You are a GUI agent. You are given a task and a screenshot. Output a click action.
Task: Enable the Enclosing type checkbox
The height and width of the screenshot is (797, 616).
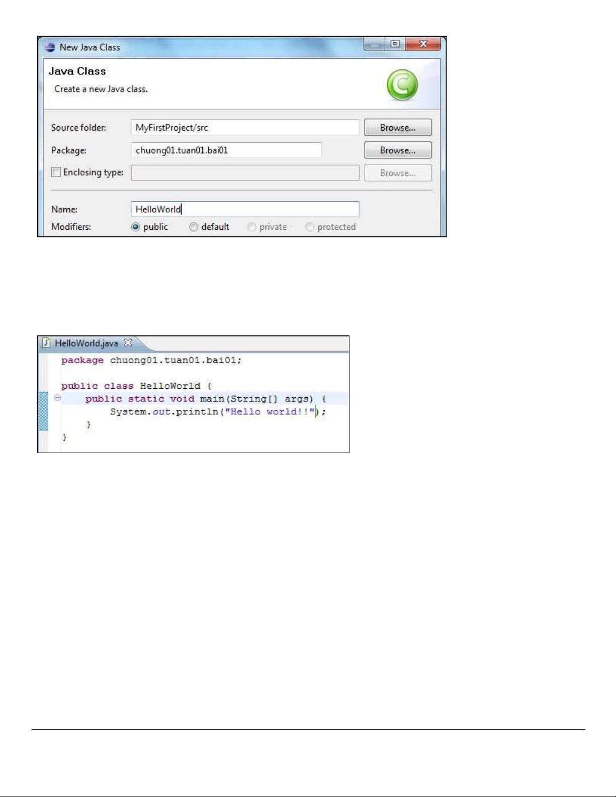[x=56, y=172]
